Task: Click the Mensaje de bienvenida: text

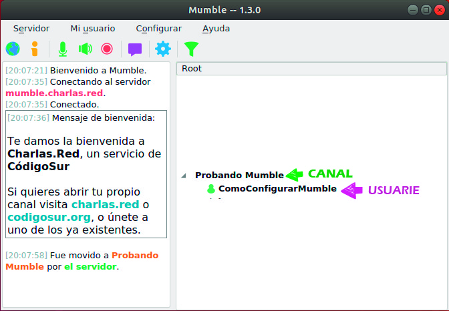Action: (x=104, y=118)
